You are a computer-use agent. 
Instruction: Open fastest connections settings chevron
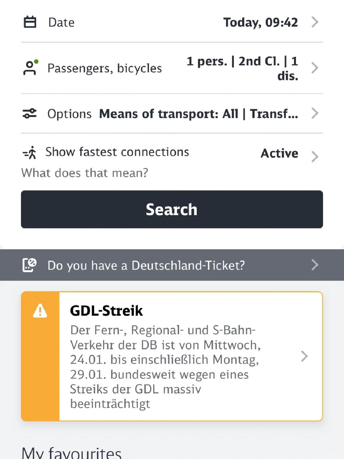coord(315,157)
